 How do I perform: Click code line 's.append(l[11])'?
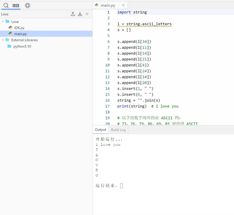(134, 47)
